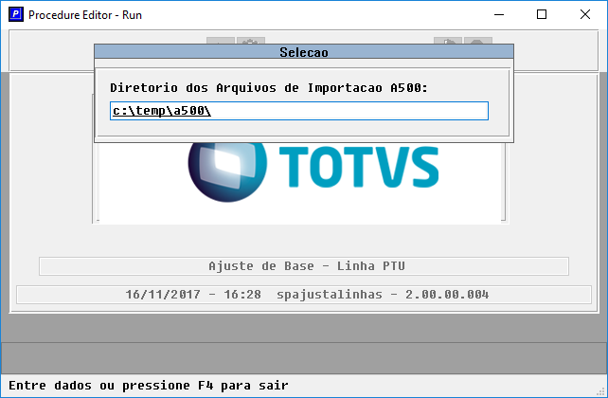Click the Ajuste de Base - Linha PTU banner
The height and width of the screenshot is (398, 608).
[304, 266]
